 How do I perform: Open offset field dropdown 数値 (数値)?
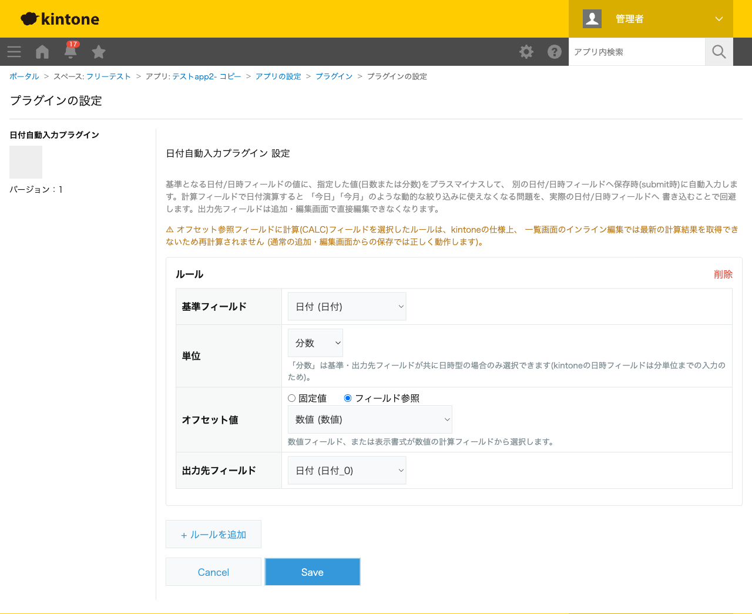[x=370, y=420]
